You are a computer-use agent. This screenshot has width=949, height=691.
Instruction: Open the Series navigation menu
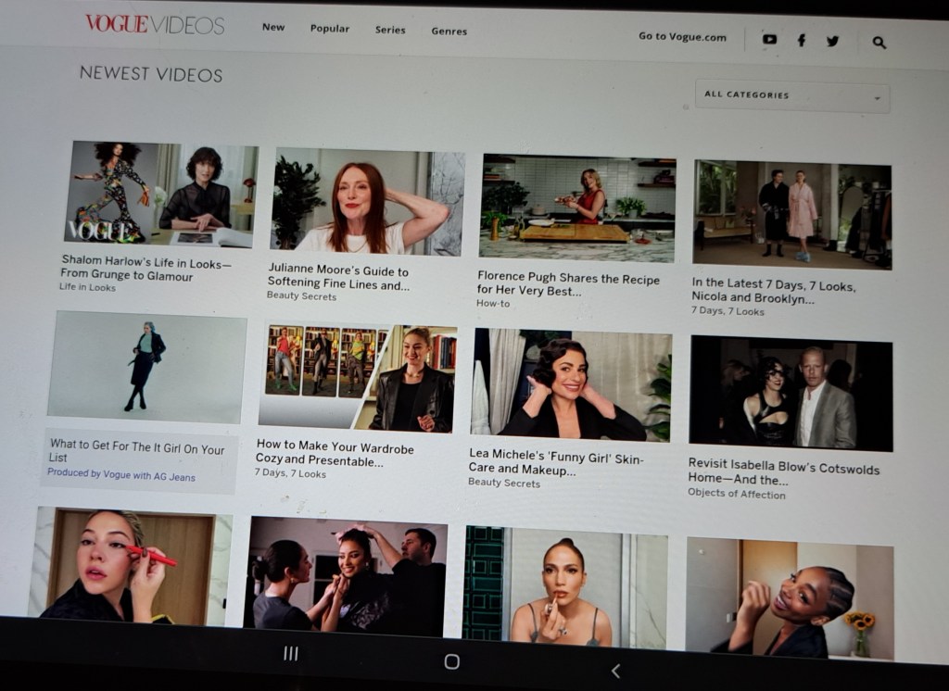390,30
